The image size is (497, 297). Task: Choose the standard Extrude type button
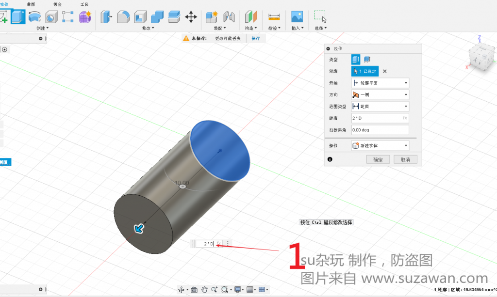(356, 60)
